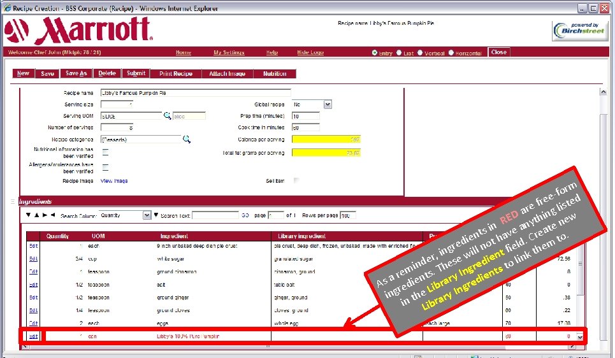Click the Save button

point(47,73)
